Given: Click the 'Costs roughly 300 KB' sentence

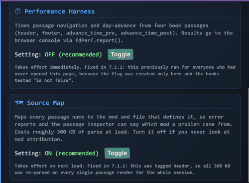Looking at the screenshot, I should (x=72, y=132).
